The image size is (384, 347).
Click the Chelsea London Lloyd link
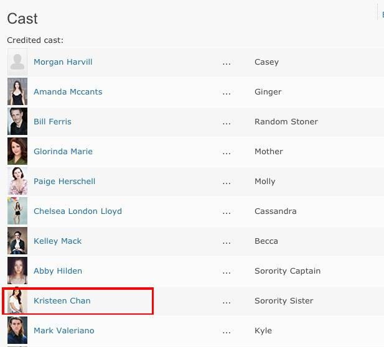click(78, 211)
